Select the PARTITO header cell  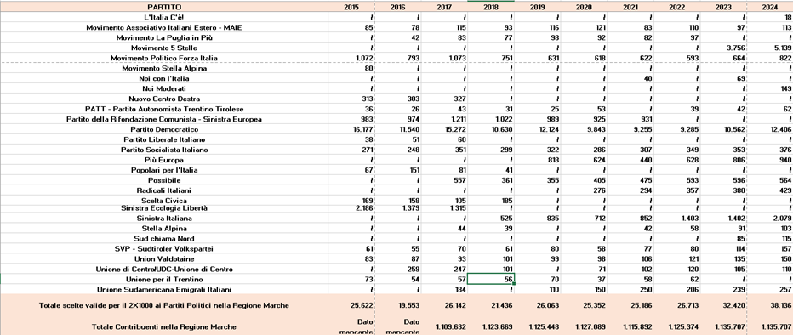click(164, 7)
